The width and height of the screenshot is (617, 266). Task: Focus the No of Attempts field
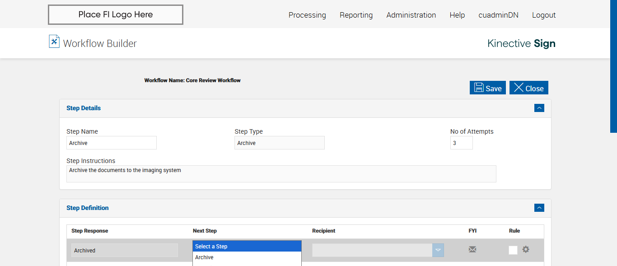click(x=461, y=143)
